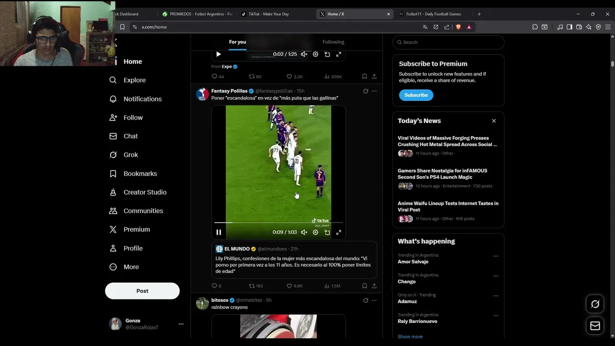
Task: Open options for Chango trend
Action: [496, 276]
